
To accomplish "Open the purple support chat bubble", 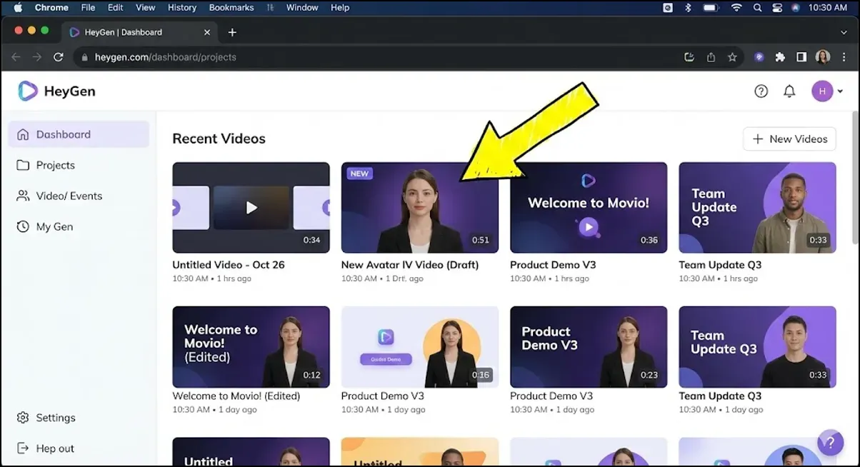I will (831, 442).
